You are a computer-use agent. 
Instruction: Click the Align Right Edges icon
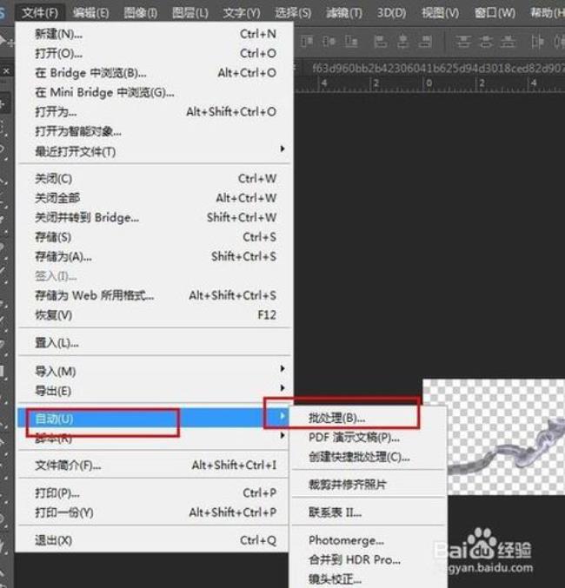click(x=425, y=41)
